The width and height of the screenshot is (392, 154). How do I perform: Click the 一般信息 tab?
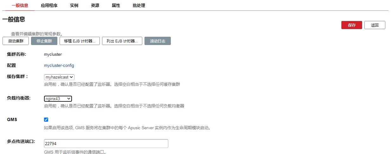[20, 5]
